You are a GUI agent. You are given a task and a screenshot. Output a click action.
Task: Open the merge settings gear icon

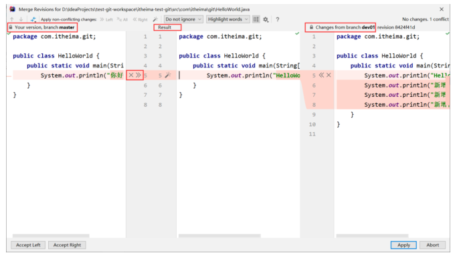pyautogui.click(x=266, y=19)
